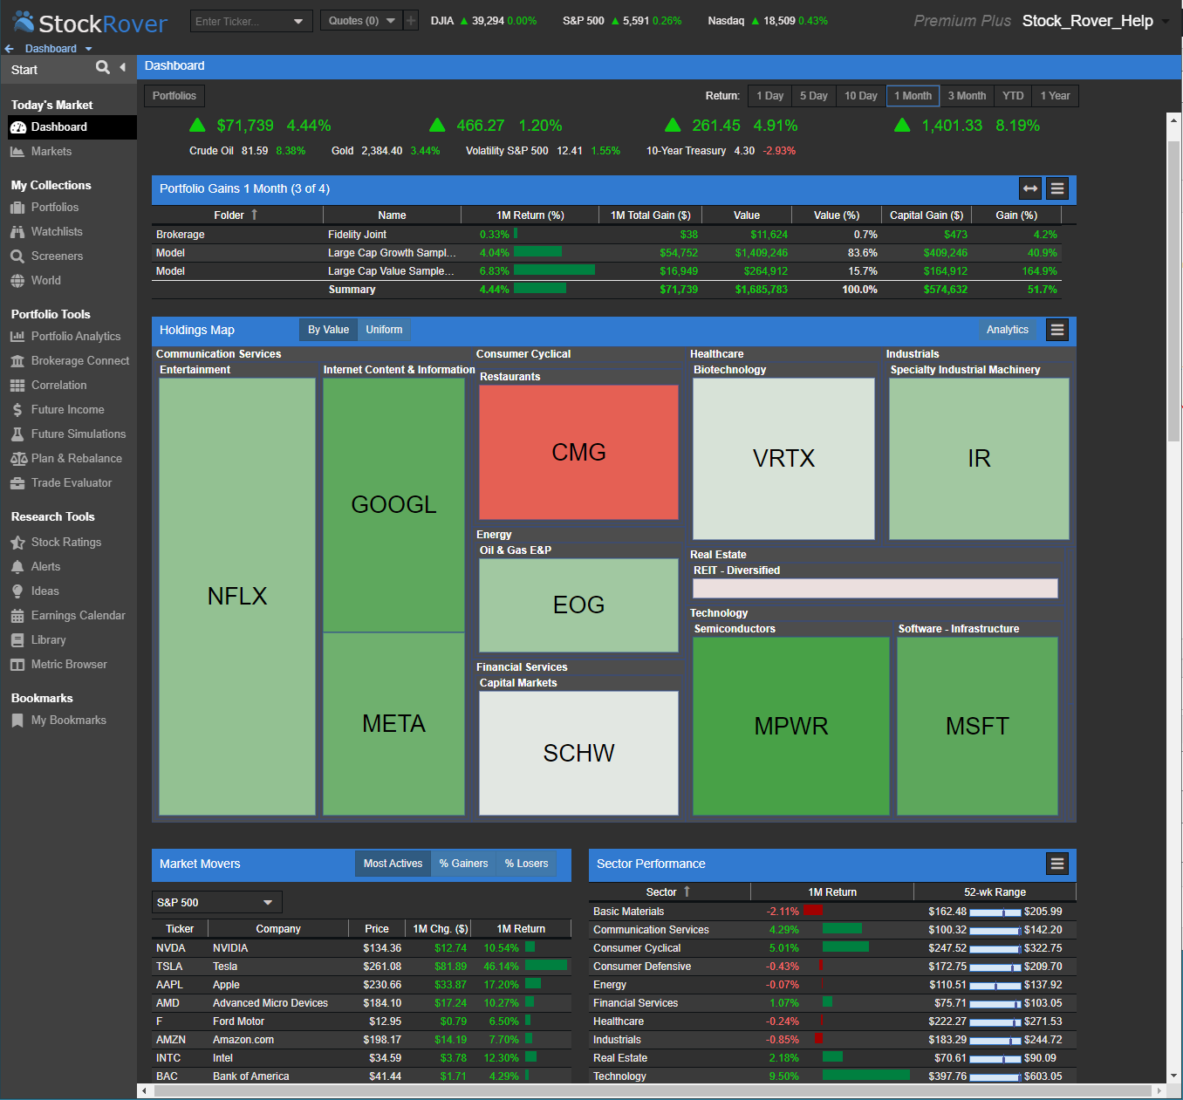Click the StockRover logo
The height and width of the screenshot is (1100, 1183).
tap(90, 23)
